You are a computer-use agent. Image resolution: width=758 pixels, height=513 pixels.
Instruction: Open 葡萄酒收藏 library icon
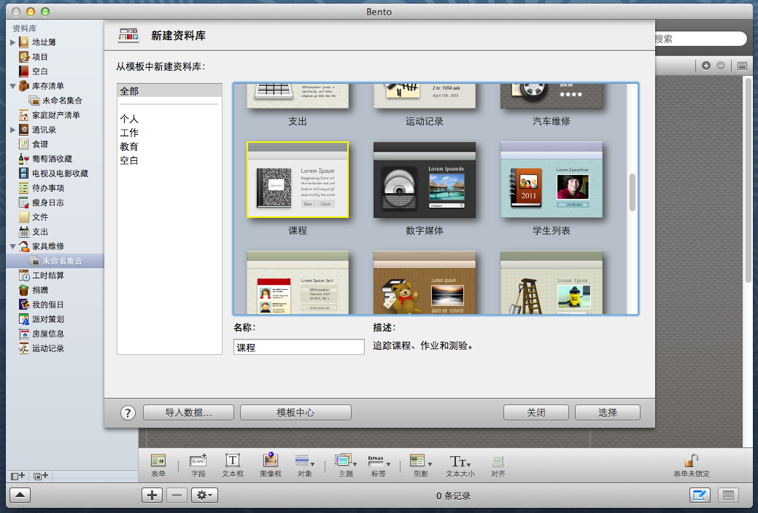[23, 158]
